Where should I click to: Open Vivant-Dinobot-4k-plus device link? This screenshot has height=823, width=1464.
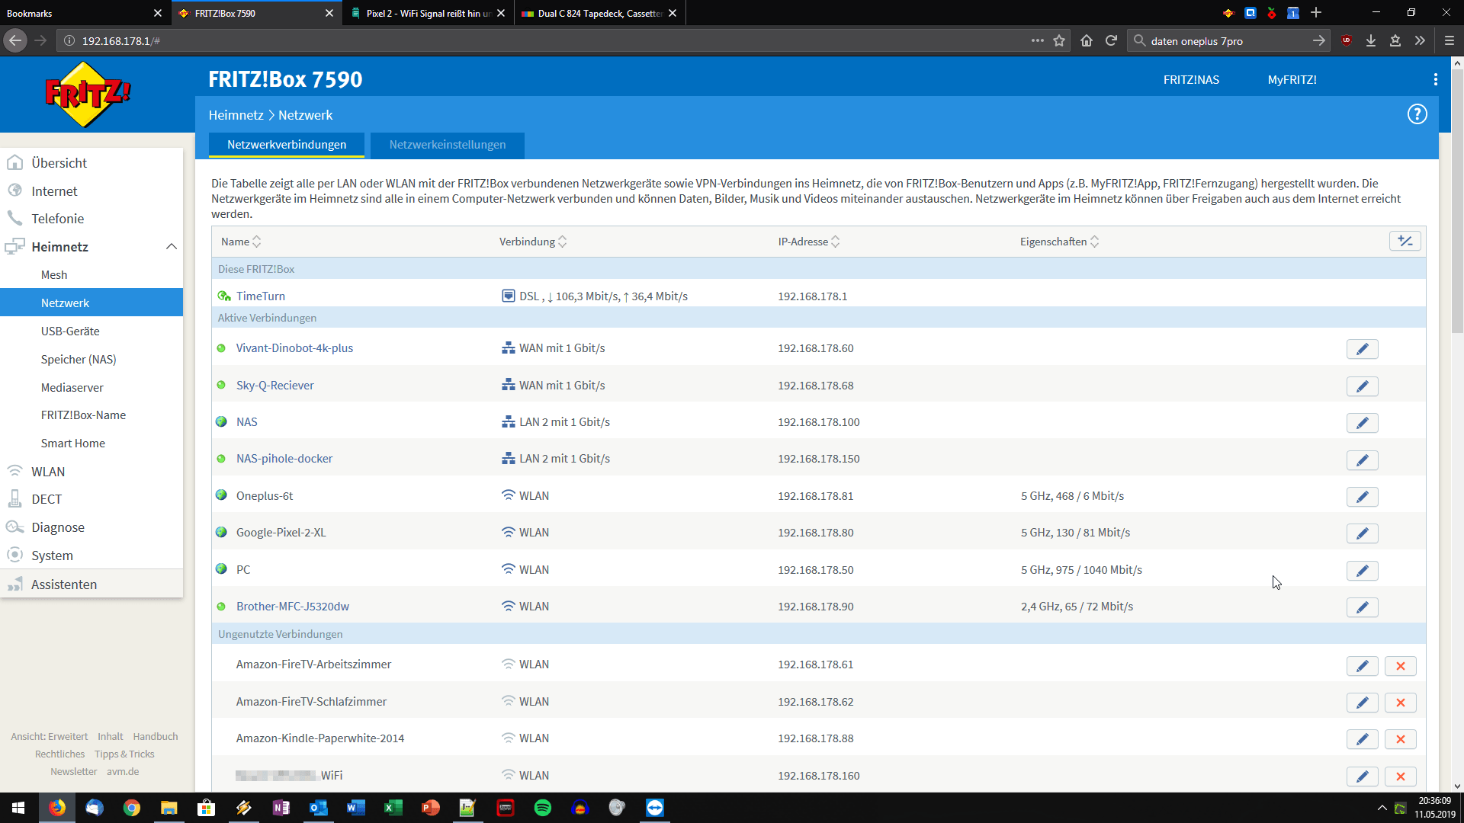coord(294,348)
